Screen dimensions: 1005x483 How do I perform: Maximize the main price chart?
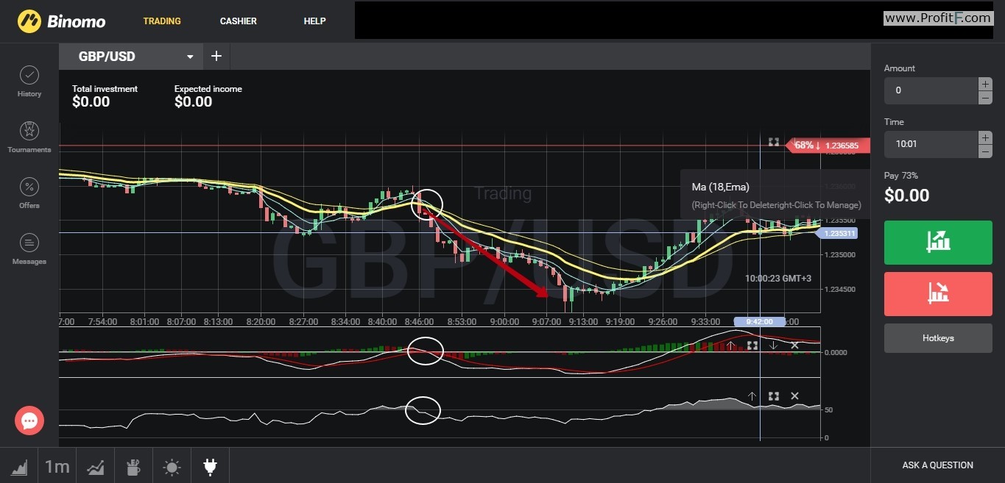[x=773, y=142]
